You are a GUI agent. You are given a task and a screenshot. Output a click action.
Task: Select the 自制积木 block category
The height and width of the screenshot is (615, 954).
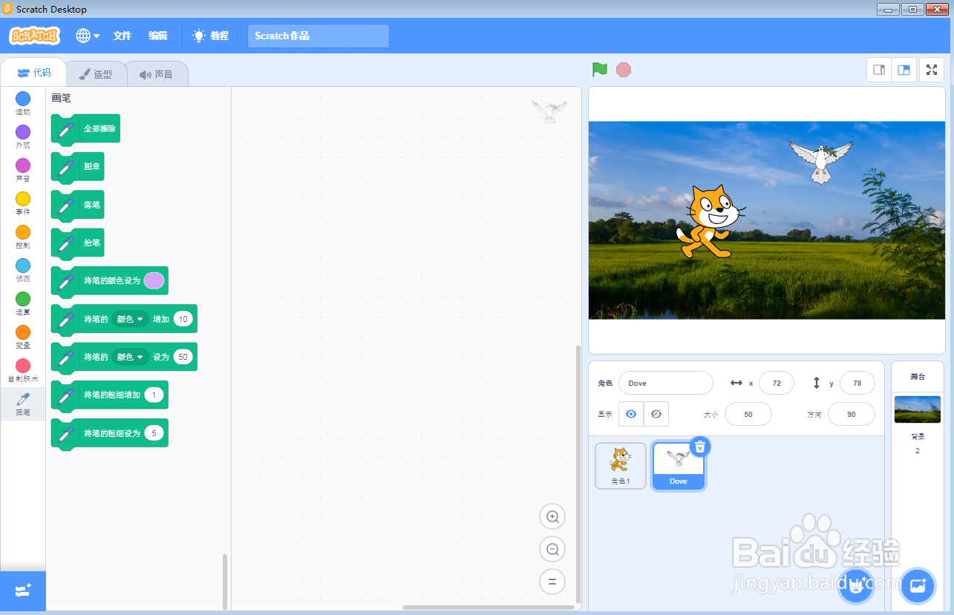coord(23,371)
